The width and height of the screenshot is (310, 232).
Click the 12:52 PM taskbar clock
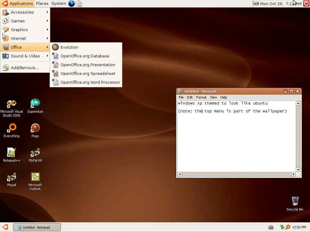click(x=299, y=227)
